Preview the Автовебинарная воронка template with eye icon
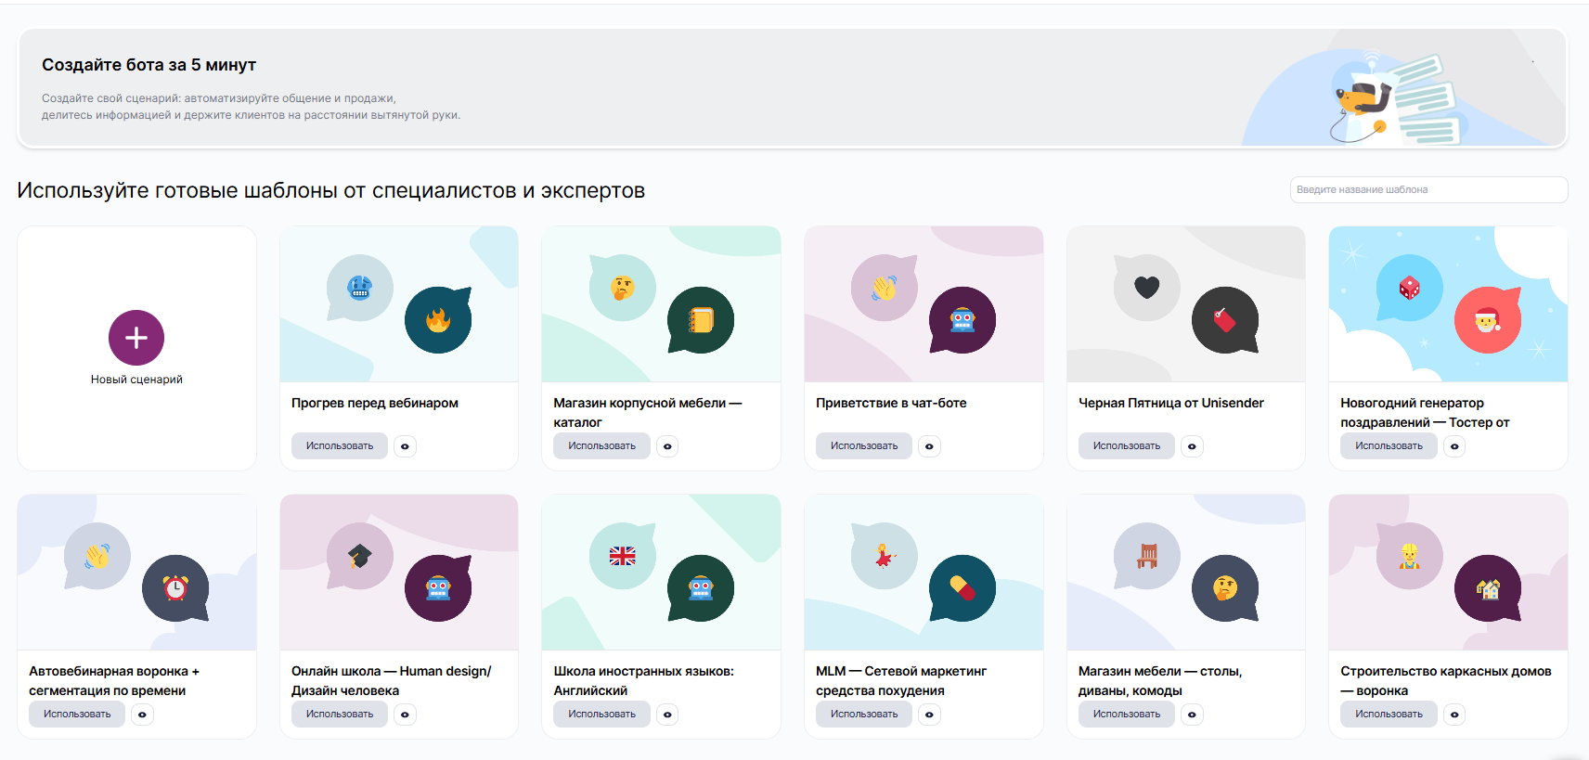The height and width of the screenshot is (760, 1589). pos(142,715)
